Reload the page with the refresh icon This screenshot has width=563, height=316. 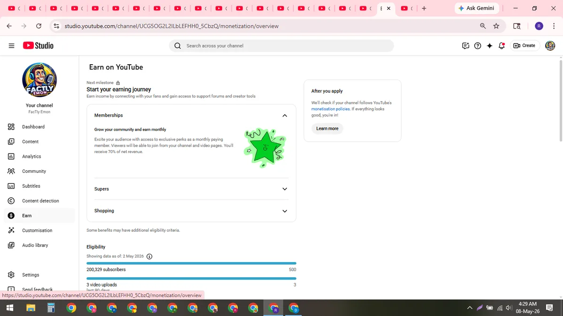pos(38,26)
